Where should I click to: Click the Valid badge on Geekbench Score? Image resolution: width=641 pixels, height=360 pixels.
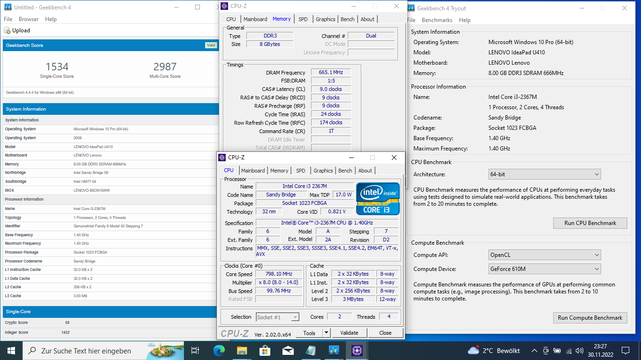point(211,45)
